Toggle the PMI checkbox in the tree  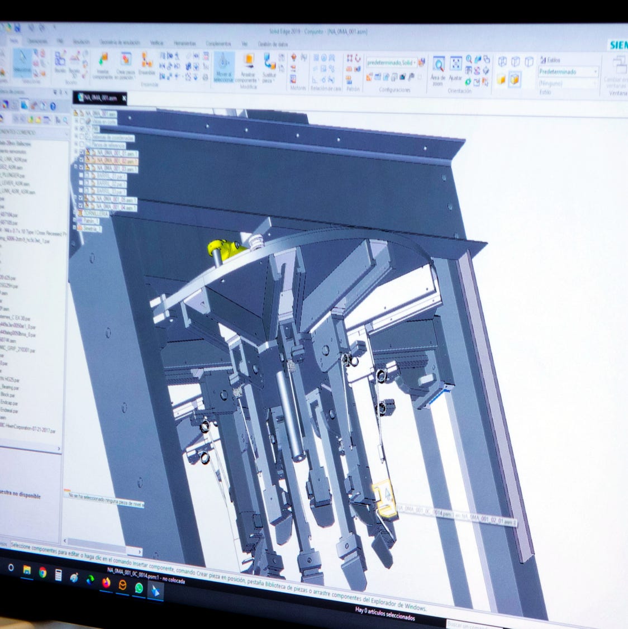pos(83,129)
